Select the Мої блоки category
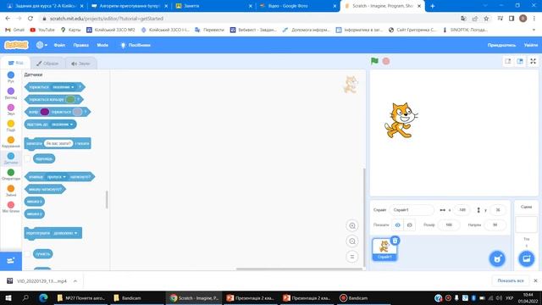Screen dimensions: 542x305 coord(11,207)
